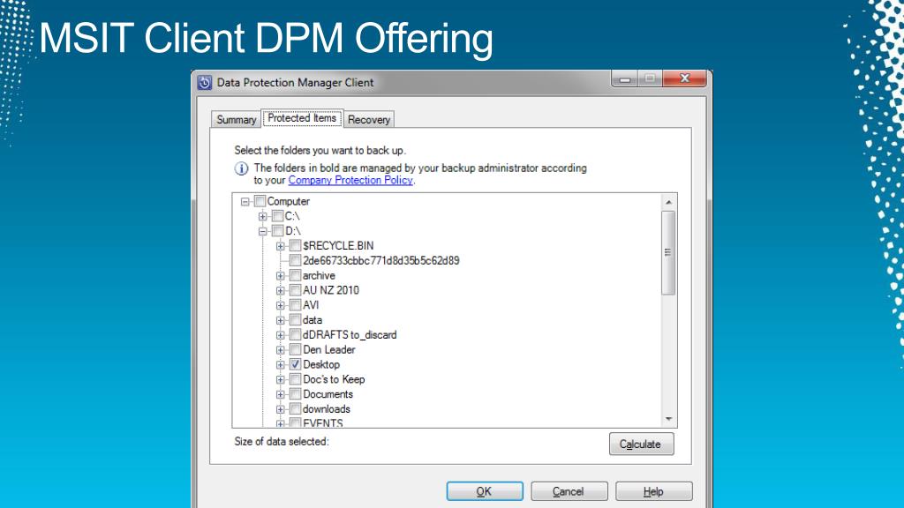Check the D:\ drive checkbox

click(278, 231)
